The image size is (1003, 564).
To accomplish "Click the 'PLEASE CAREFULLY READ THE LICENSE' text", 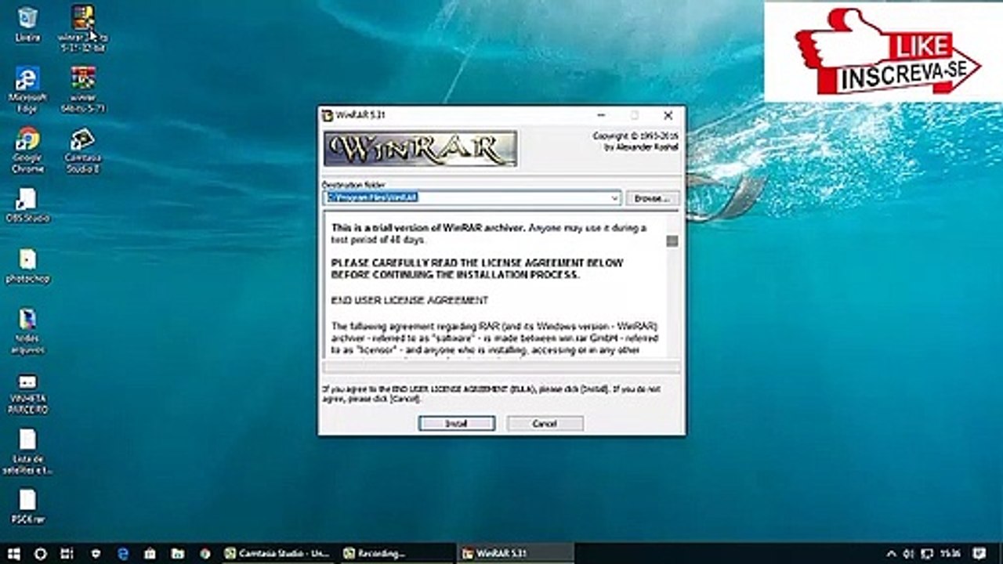I will point(477,269).
